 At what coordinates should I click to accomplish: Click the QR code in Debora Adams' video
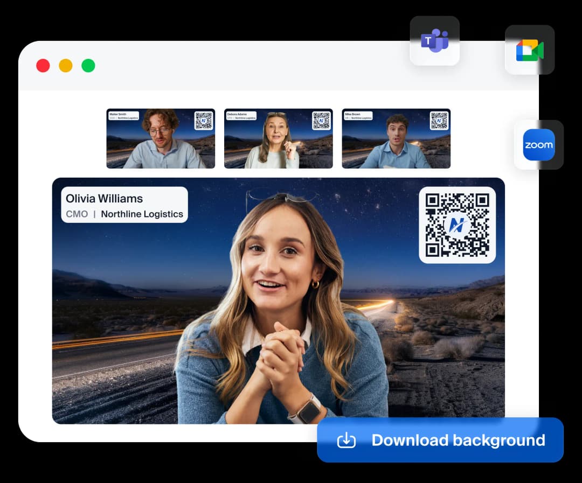[321, 121]
